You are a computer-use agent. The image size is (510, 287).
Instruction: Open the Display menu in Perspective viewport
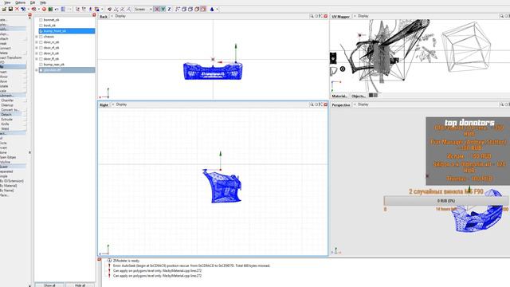[363, 104]
